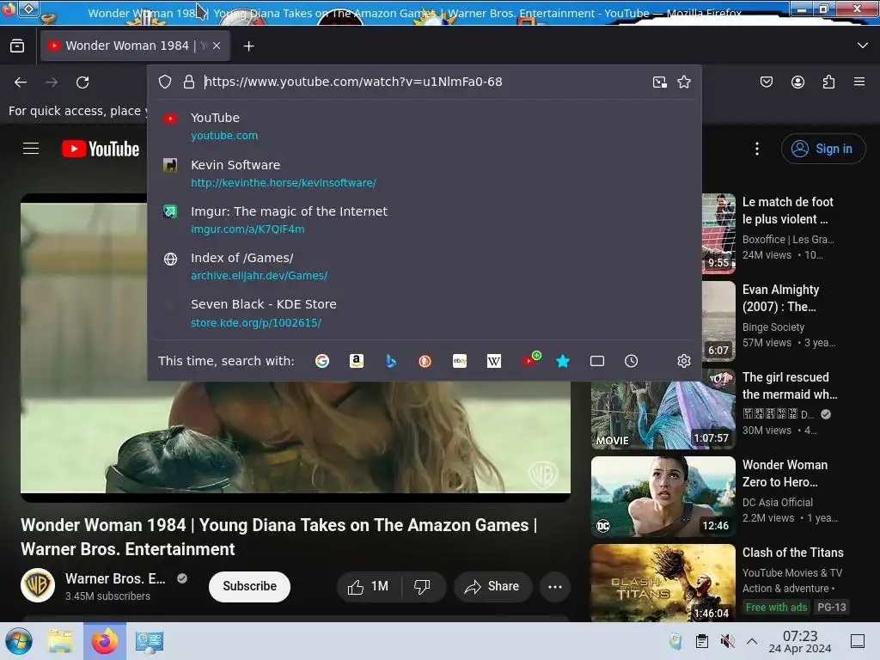Open the Warner Bros. channel avatar
The image size is (880, 660).
tap(38, 585)
